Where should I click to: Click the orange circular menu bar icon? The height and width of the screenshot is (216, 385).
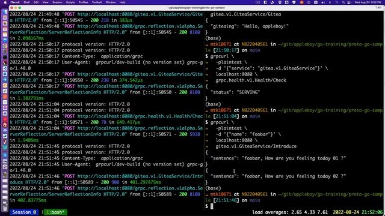click(x=302, y=2)
